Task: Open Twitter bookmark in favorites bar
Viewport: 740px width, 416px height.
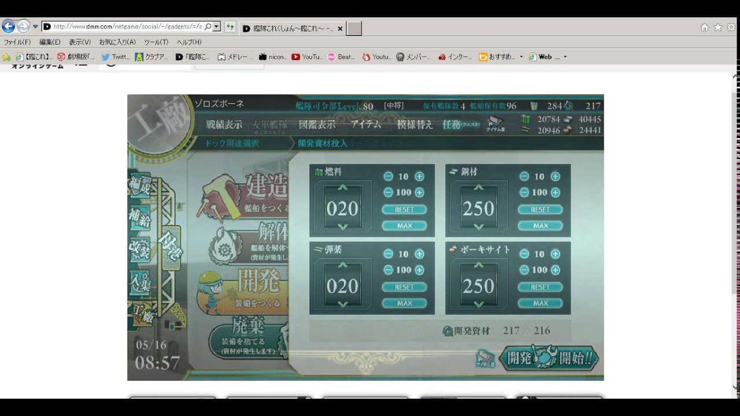Action: click(116, 57)
